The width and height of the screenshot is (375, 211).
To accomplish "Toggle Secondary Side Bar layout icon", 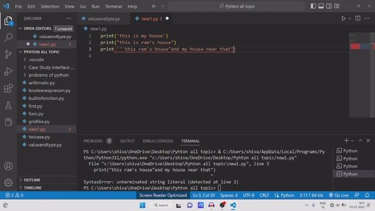I will point(329,6).
